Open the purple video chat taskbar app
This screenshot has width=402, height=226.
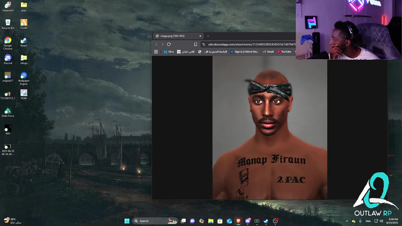point(193,221)
